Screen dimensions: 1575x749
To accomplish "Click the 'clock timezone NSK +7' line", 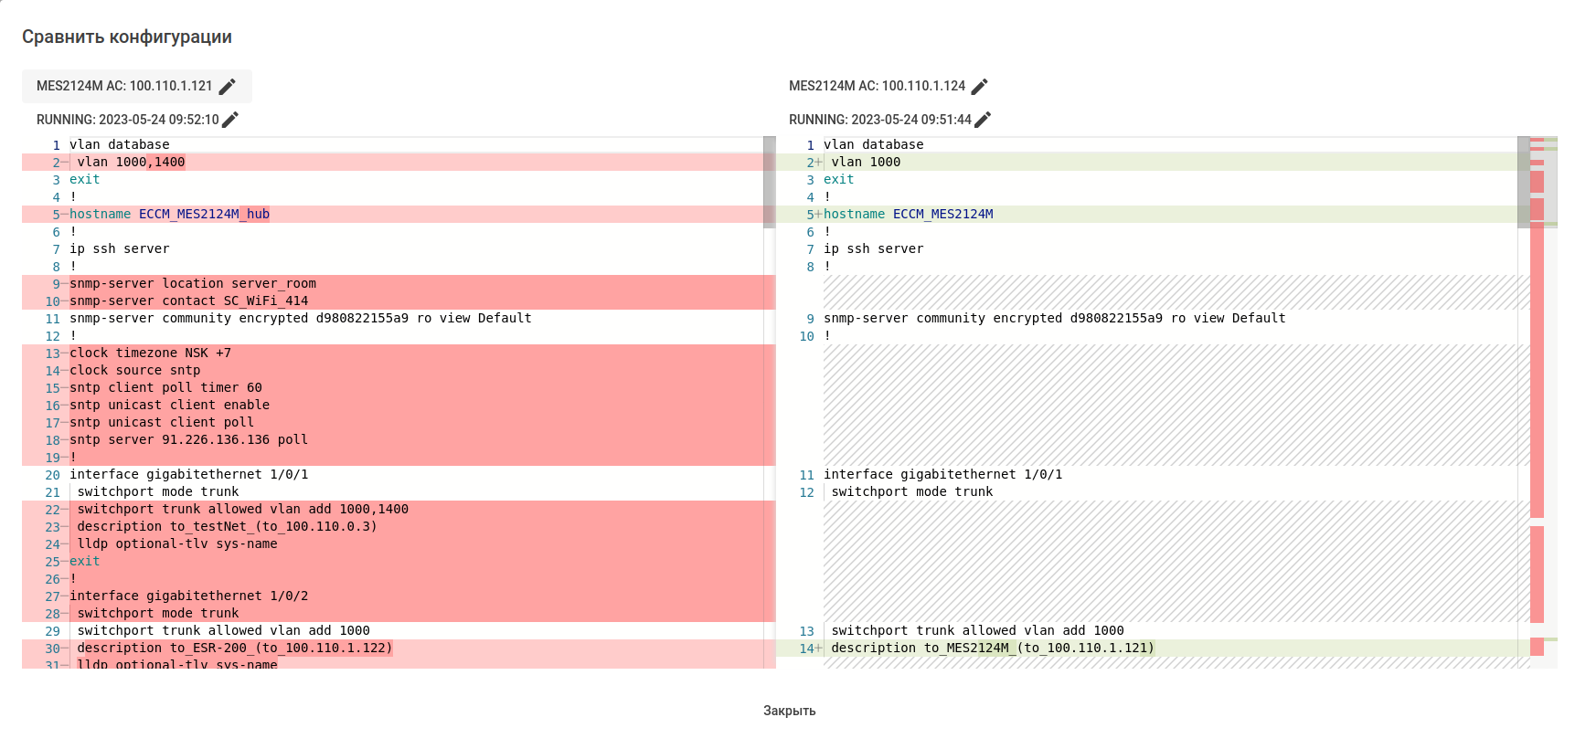I will click(x=150, y=353).
